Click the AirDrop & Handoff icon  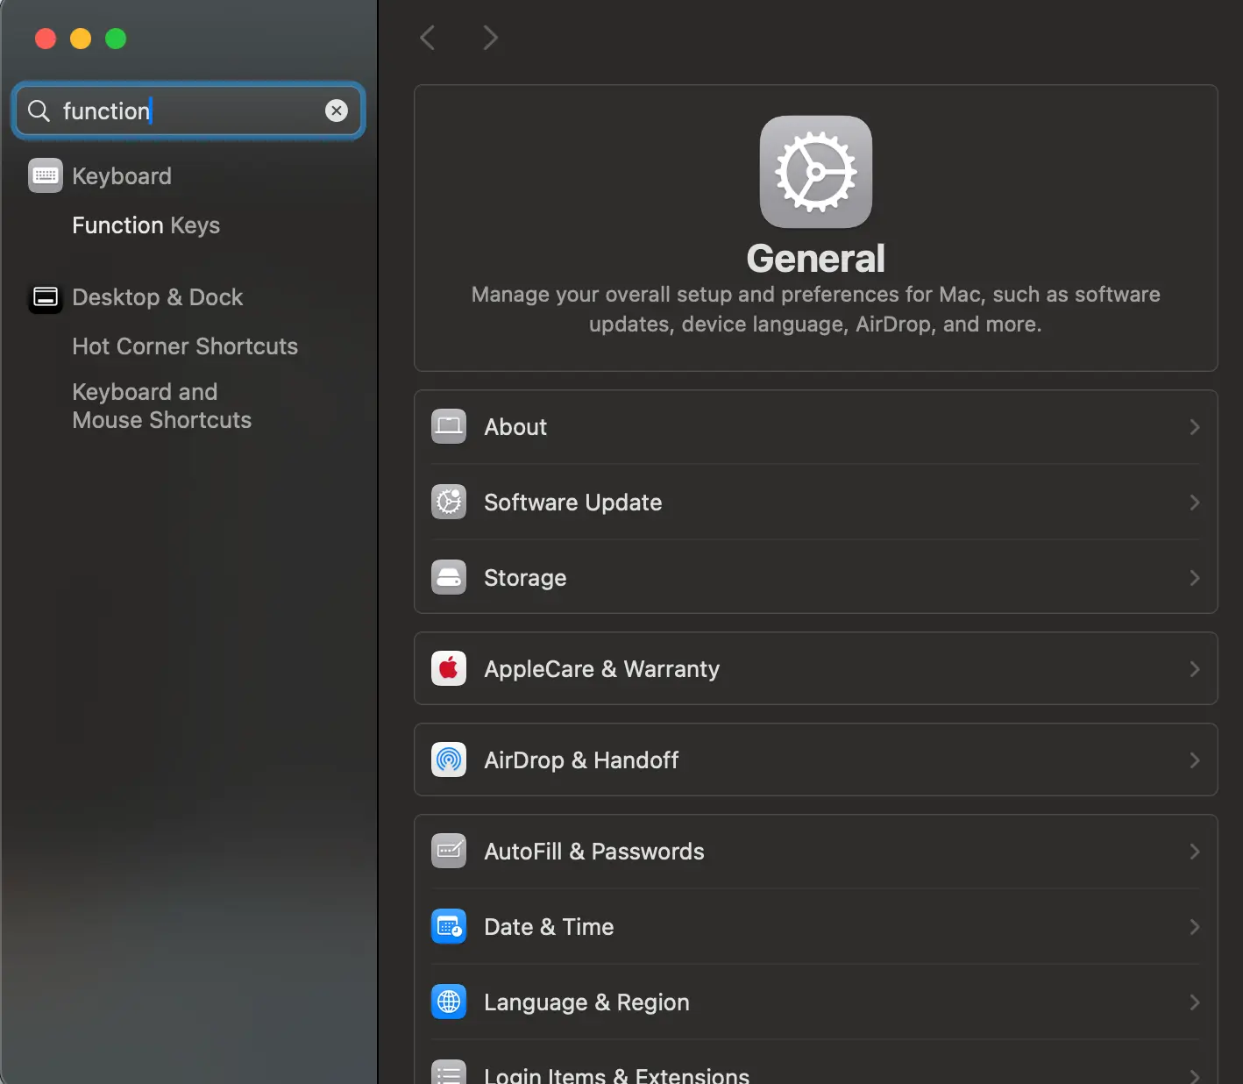449,760
